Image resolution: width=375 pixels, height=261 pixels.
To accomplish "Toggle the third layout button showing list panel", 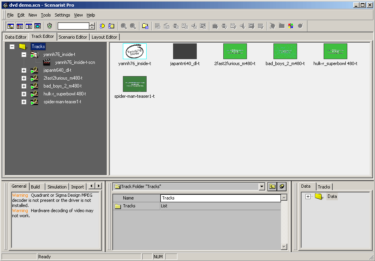I will pyautogui.click(x=29, y=26).
